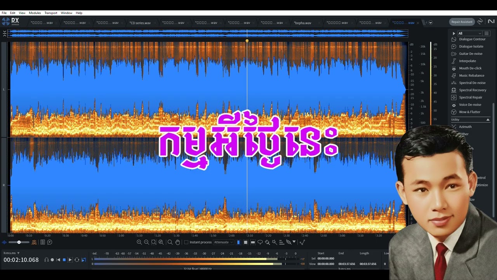Collapse the overview waveform arrows

click(4, 33)
